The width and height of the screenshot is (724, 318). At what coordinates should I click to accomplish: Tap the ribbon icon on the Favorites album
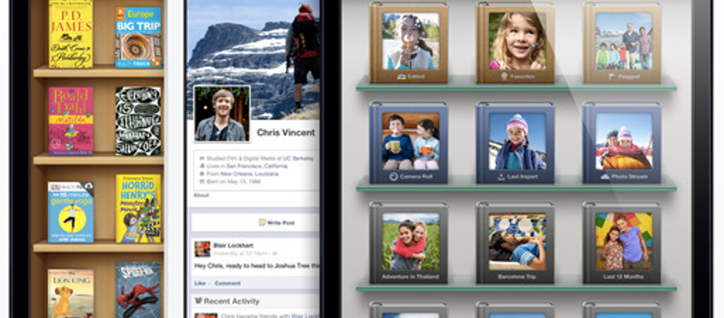click(x=504, y=76)
